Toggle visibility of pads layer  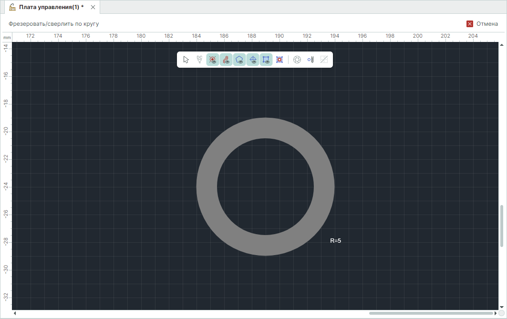(x=213, y=60)
